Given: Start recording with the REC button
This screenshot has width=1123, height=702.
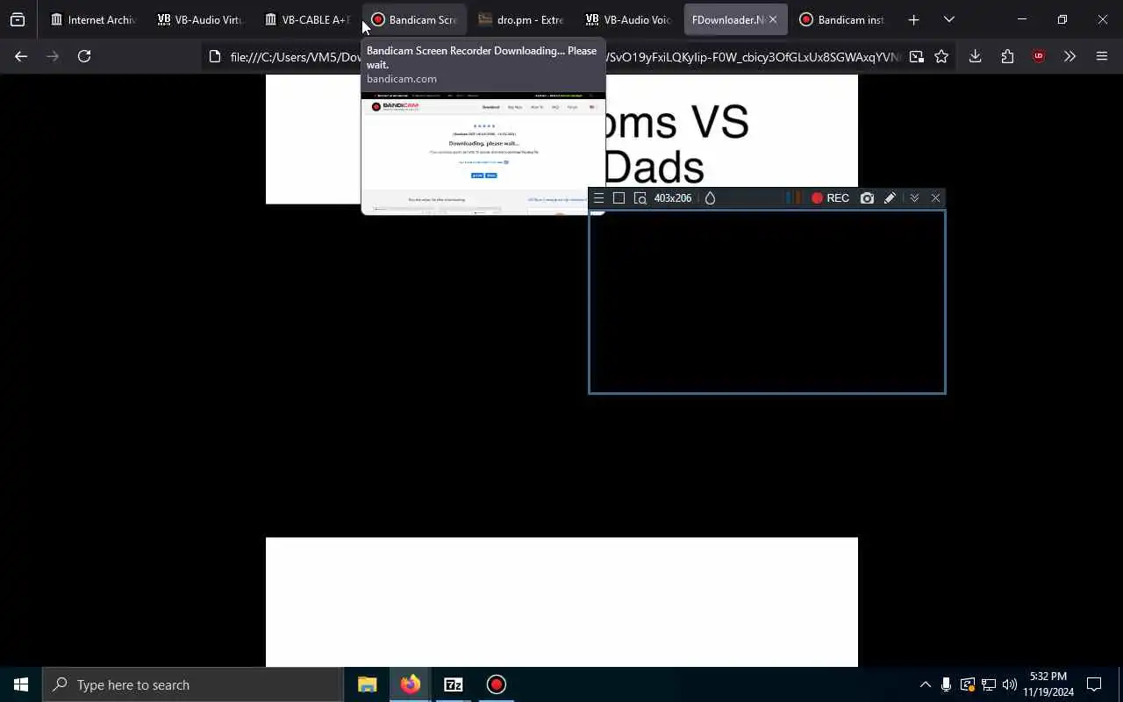Looking at the screenshot, I should click(830, 198).
